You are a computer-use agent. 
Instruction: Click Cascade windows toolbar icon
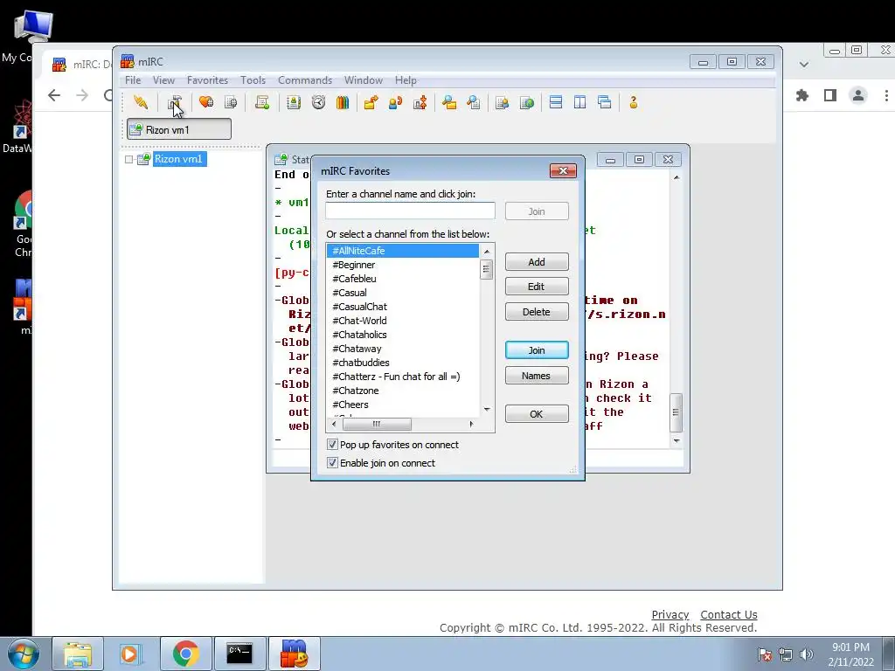click(x=605, y=102)
